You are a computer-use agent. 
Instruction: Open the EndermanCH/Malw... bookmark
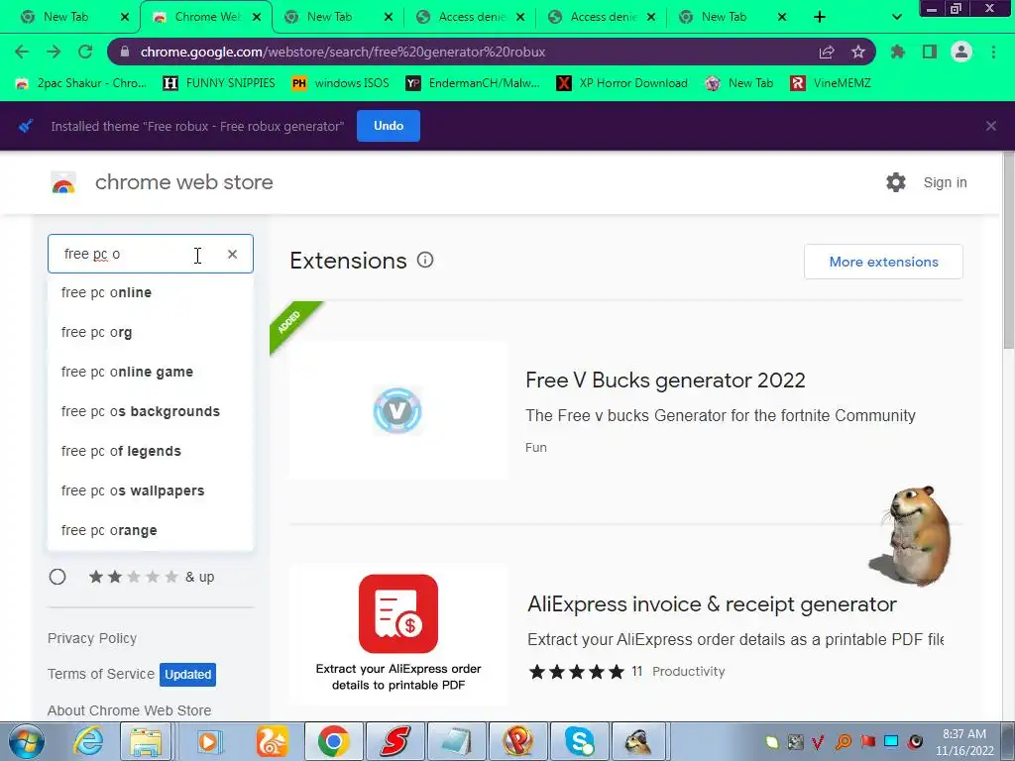click(x=473, y=83)
